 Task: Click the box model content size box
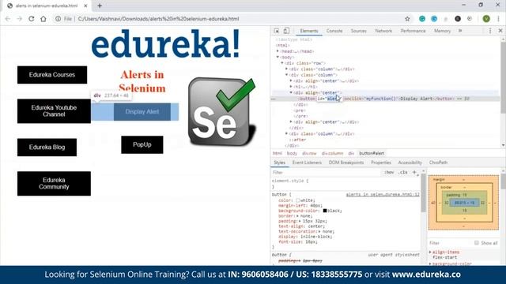click(465, 203)
